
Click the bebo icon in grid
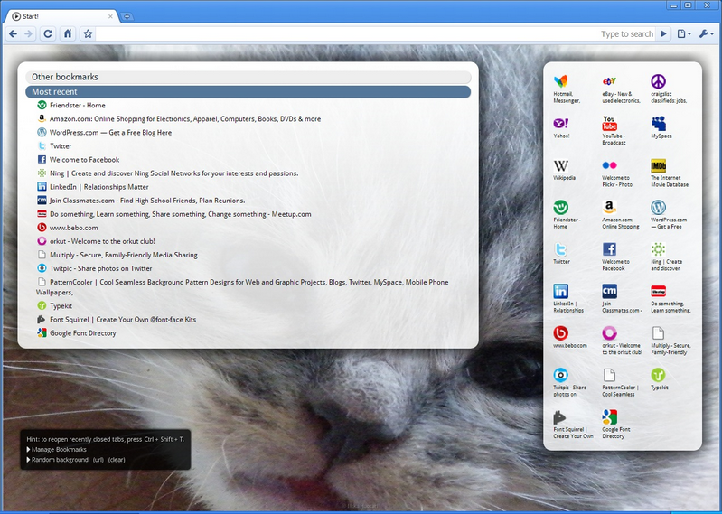[561, 332]
